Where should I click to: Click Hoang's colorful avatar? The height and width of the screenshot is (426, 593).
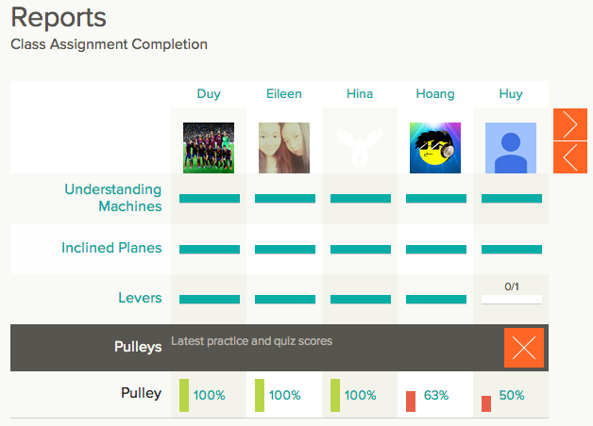[x=435, y=148]
